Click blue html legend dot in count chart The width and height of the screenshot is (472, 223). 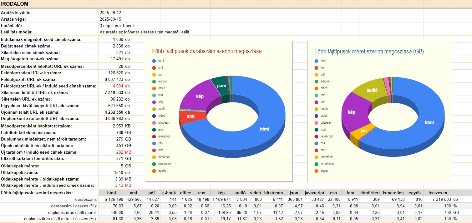pyautogui.click(x=154, y=61)
